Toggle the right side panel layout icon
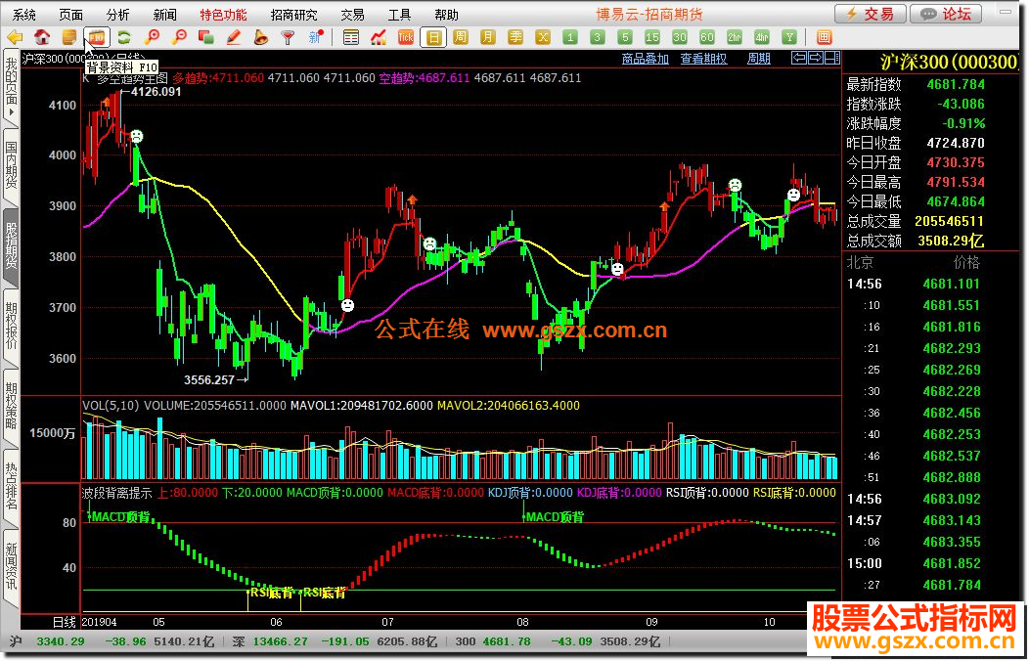This screenshot has height=661, width=1029. coord(832,58)
